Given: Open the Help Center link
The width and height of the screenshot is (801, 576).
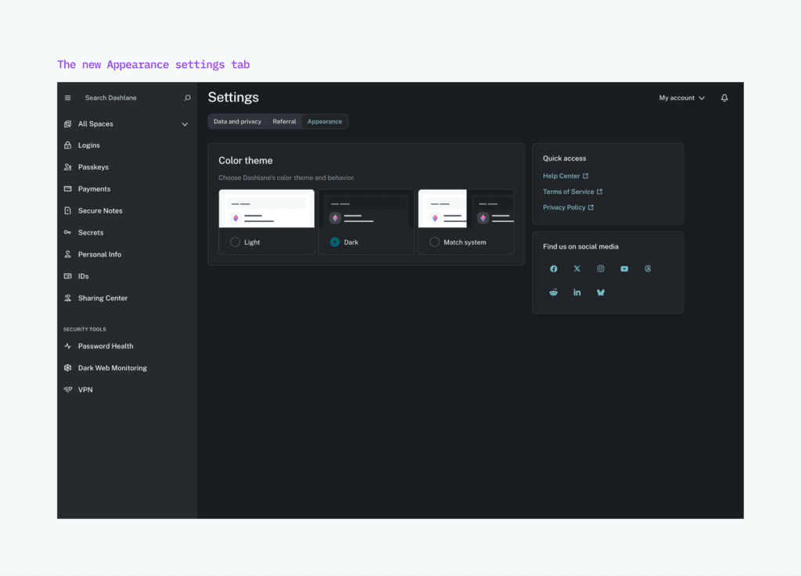Looking at the screenshot, I should [x=562, y=175].
